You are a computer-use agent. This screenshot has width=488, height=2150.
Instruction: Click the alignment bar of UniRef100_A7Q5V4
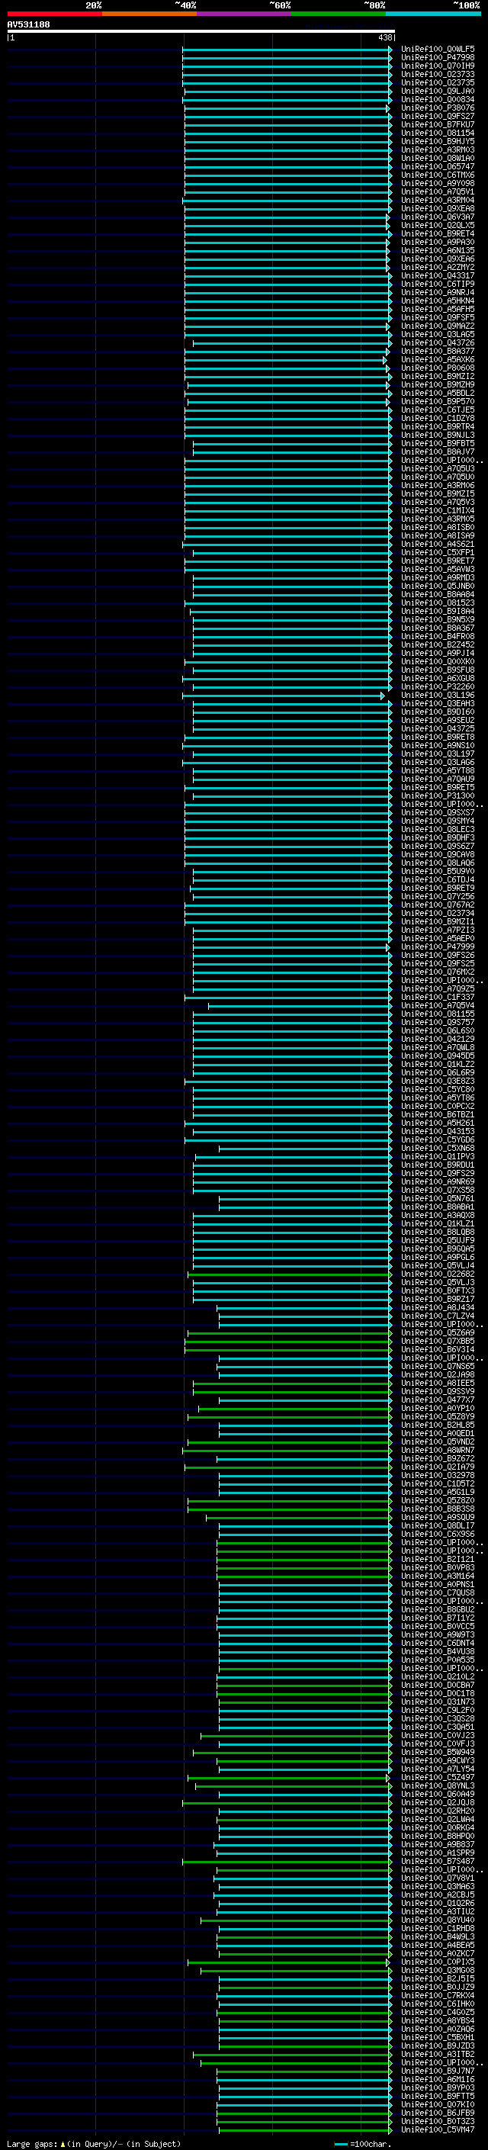pyautogui.click(x=300, y=1006)
